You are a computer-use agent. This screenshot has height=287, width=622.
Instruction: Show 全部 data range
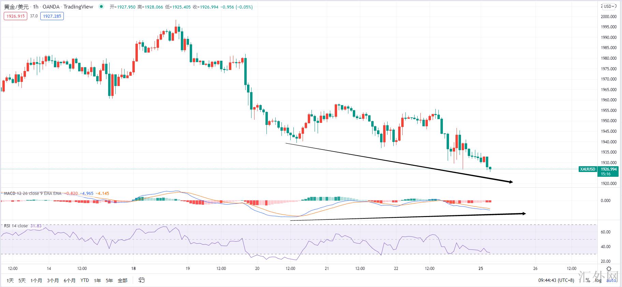122,281
